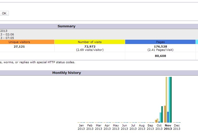Select the Jan 2013 month label
The height and width of the screenshot is (133, 198).
coord(81,127)
